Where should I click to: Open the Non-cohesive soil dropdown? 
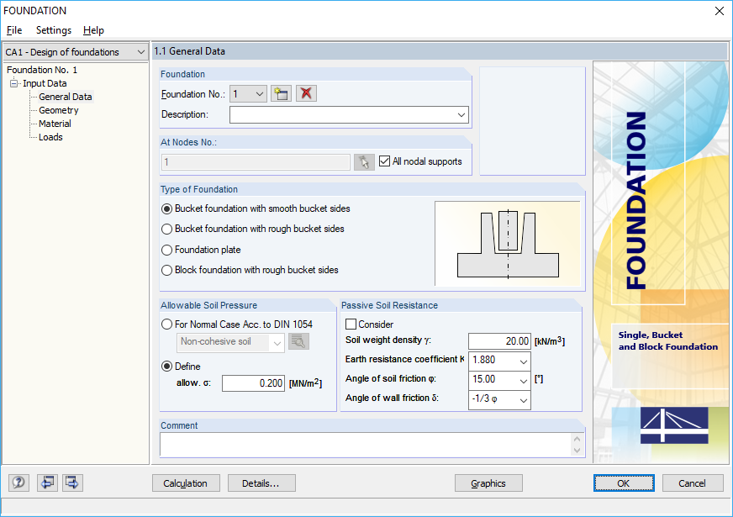pos(277,343)
